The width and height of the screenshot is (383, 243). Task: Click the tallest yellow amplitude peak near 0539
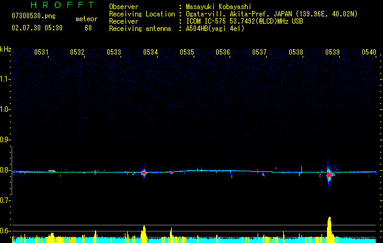(329, 230)
